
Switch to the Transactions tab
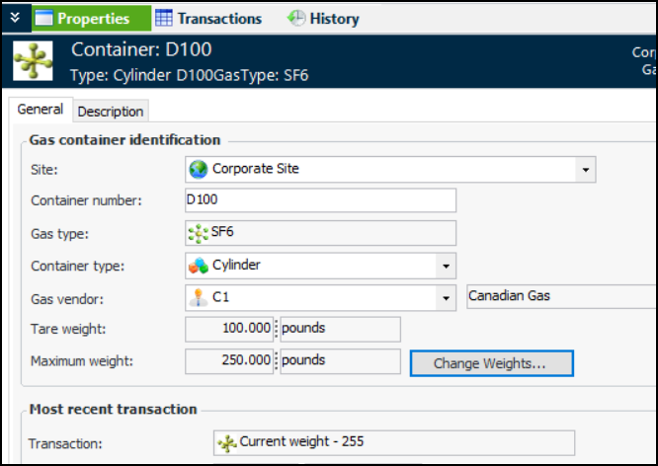coord(209,18)
